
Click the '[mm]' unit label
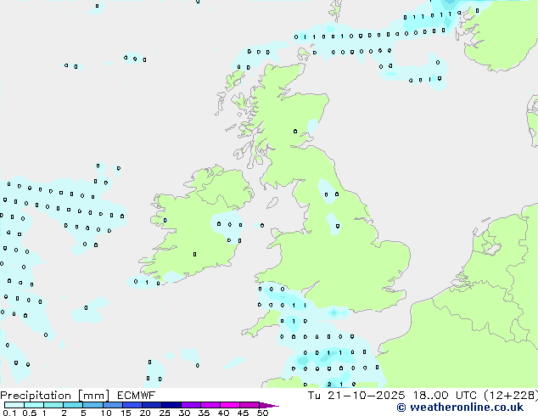(93, 396)
